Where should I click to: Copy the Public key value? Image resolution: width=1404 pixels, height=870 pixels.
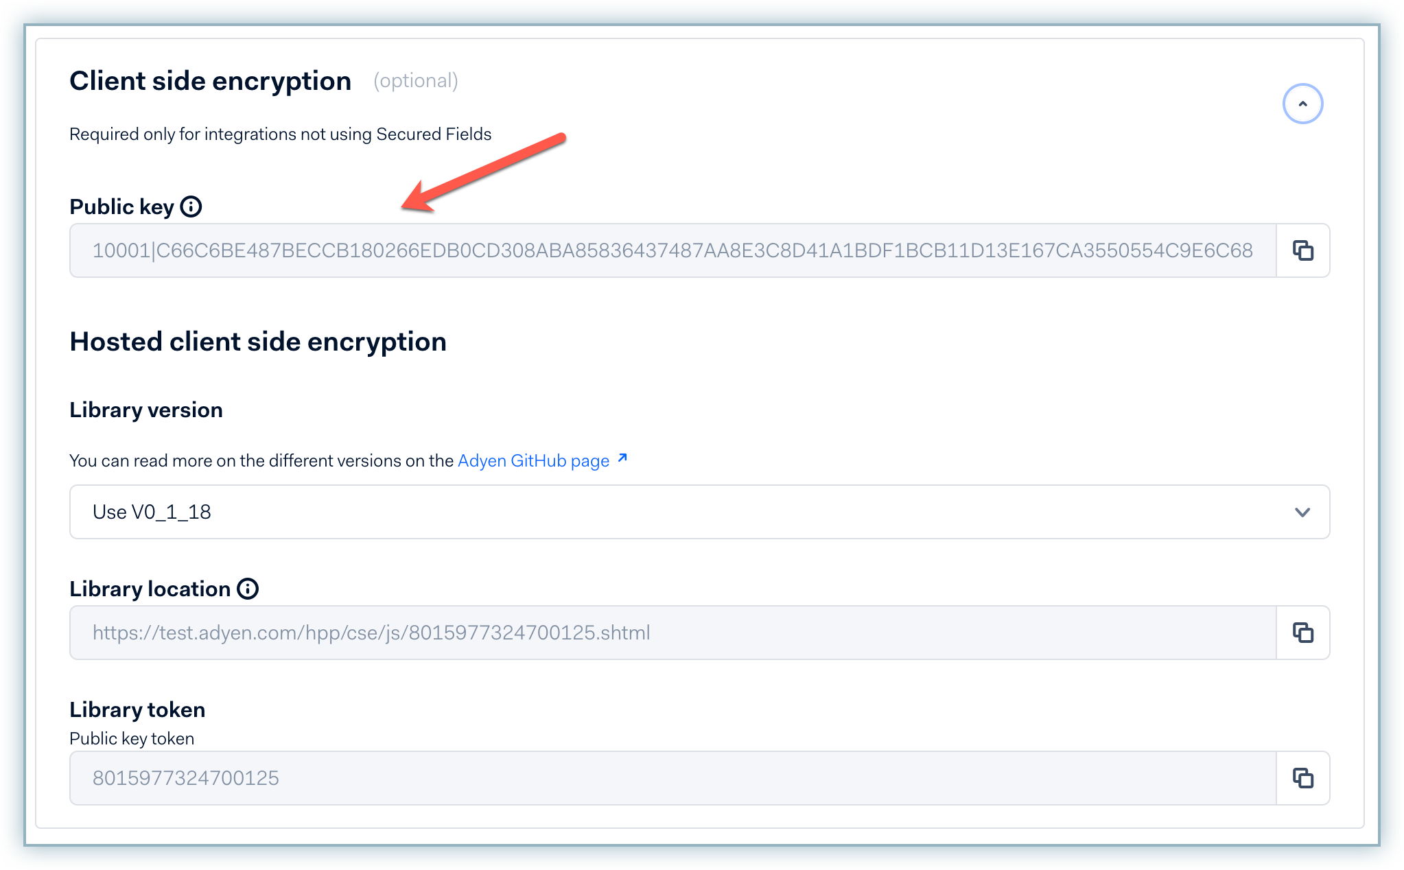(x=1302, y=250)
